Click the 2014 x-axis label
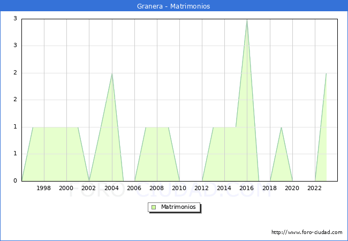Viewport: 348px width, 241px height. point(224,188)
